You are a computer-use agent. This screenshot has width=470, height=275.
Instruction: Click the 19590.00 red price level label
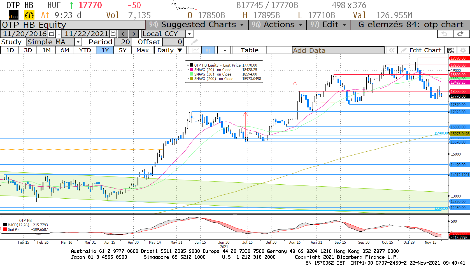pos(459,58)
